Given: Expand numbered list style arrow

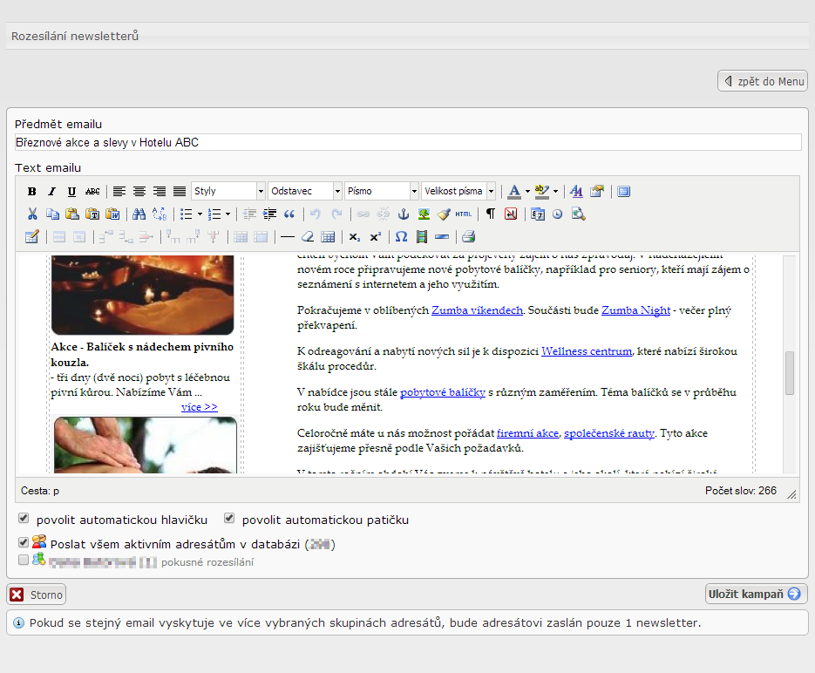Looking at the screenshot, I should [228, 214].
